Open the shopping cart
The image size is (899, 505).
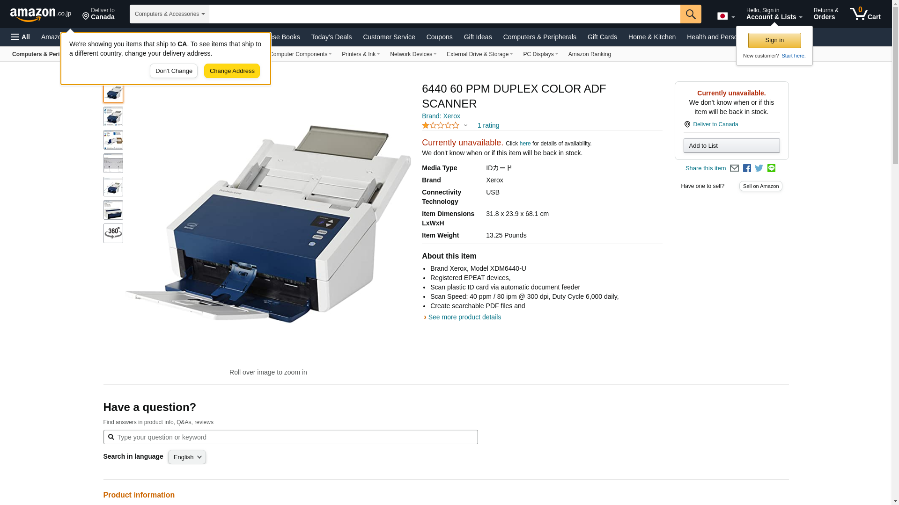coord(865,14)
